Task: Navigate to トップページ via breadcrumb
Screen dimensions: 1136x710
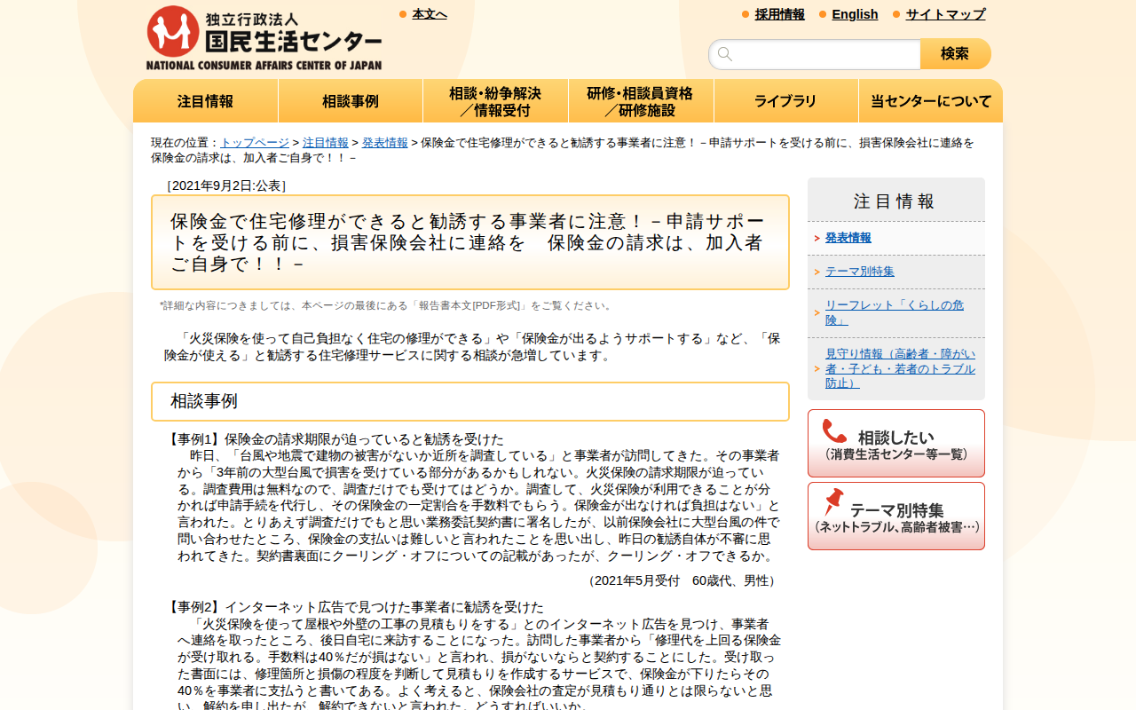Action: pos(255,141)
